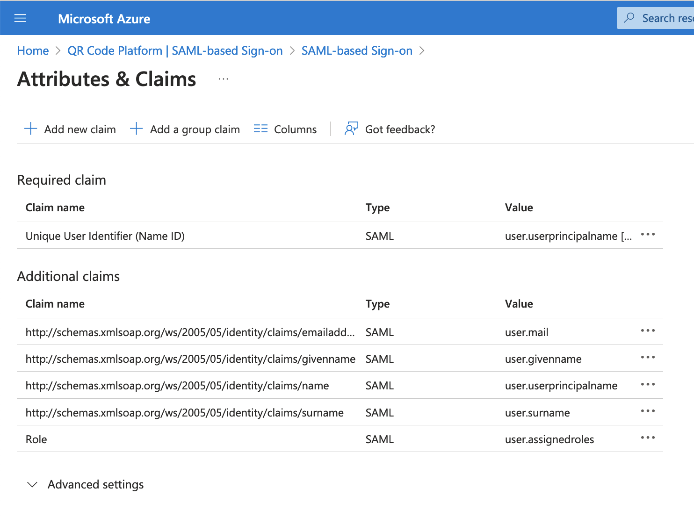Click the Columns list icon
The height and width of the screenshot is (517, 694).
[260, 129]
